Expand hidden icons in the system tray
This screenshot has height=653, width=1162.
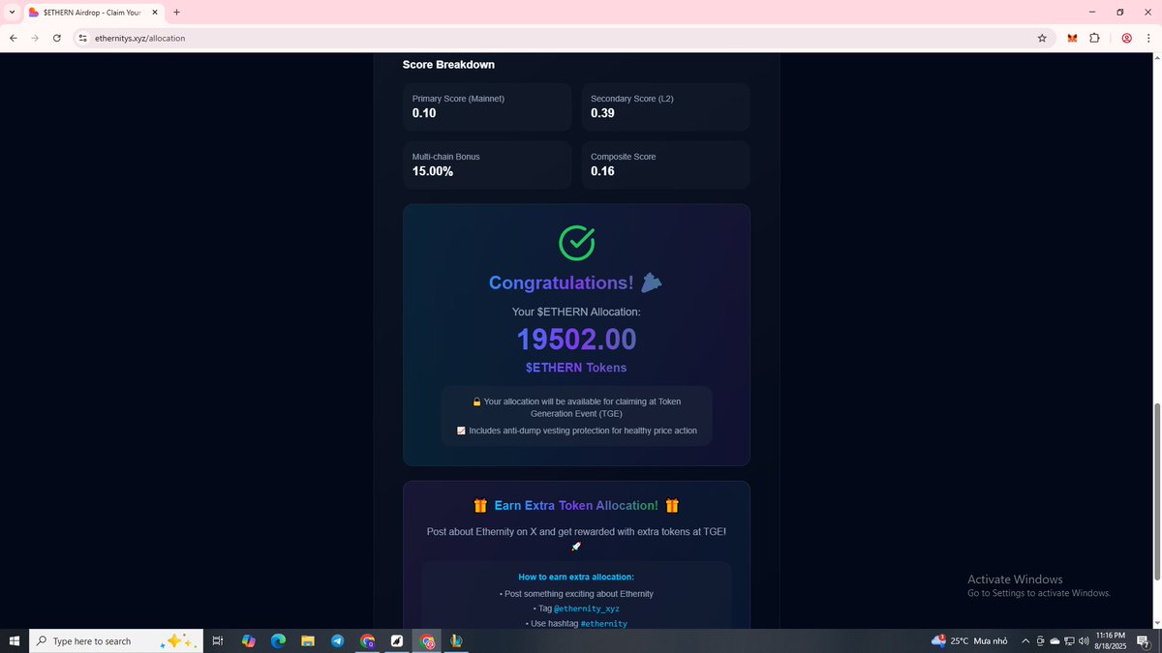point(1025,640)
